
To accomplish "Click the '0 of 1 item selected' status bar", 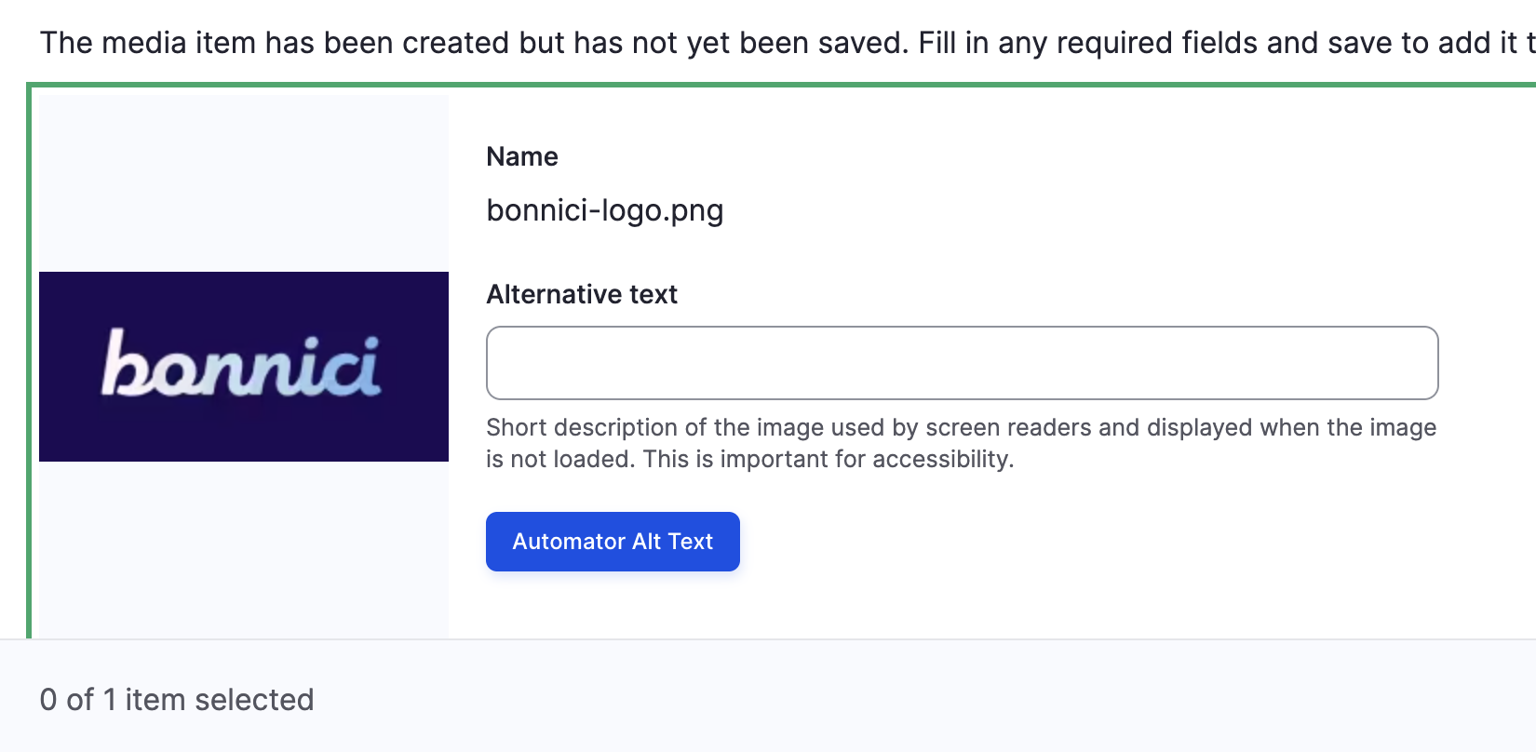I will [177, 699].
